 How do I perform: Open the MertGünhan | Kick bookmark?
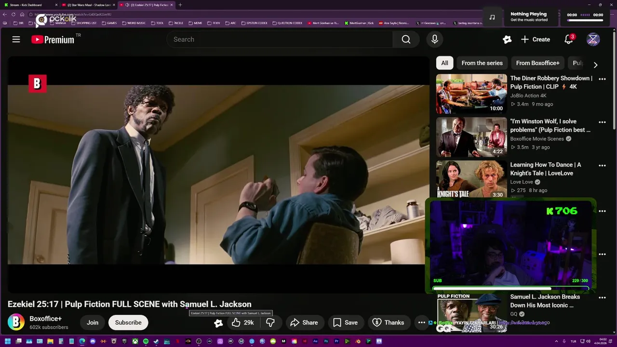point(359,23)
